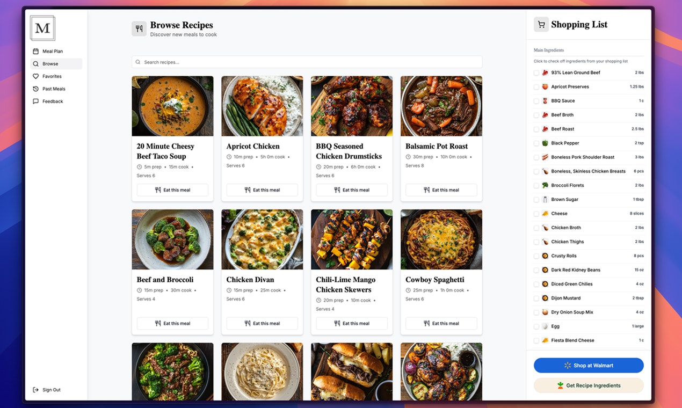
Task: Click the icon beside Apricot Preserves
Action: click(x=545, y=87)
